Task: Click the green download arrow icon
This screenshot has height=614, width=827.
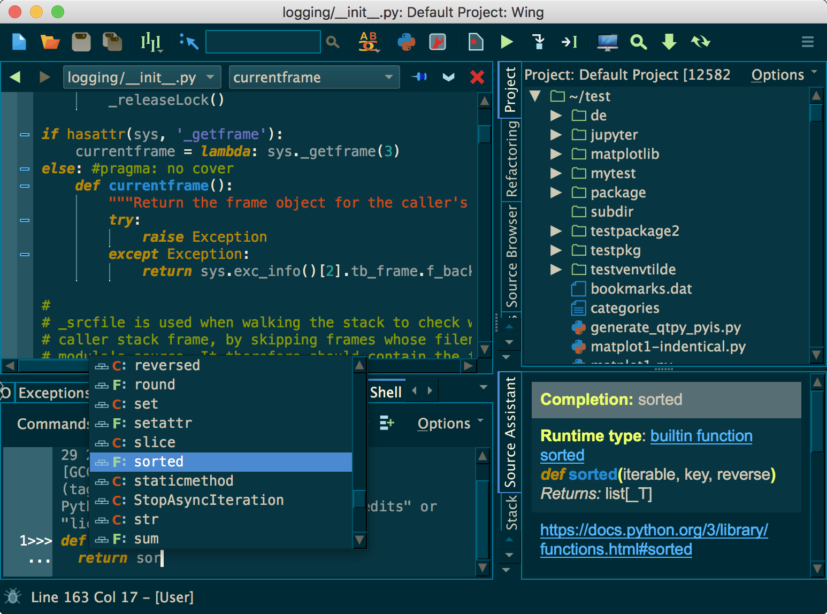Action: point(669,42)
